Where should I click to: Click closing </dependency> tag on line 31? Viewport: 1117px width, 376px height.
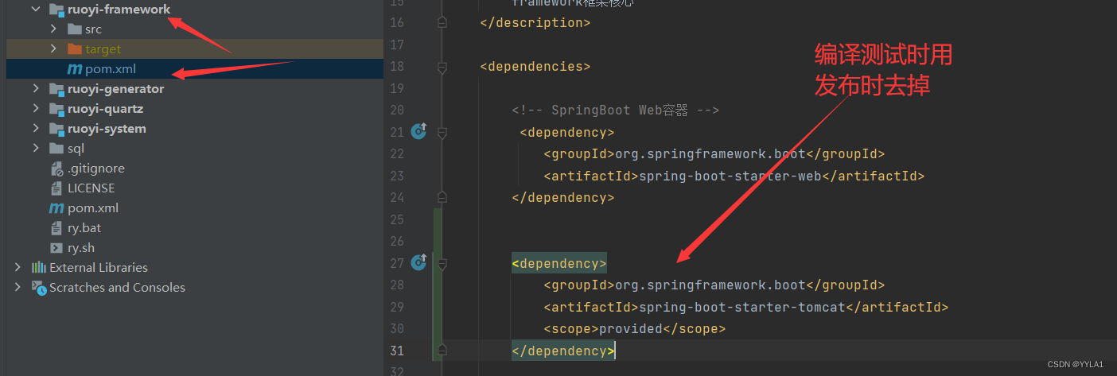pos(563,351)
